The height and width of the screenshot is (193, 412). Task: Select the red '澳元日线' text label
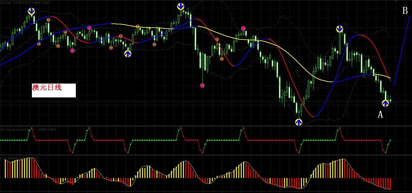47,88
